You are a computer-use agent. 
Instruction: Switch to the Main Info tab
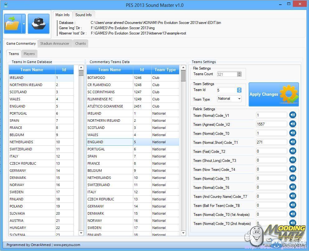coord(63,15)
